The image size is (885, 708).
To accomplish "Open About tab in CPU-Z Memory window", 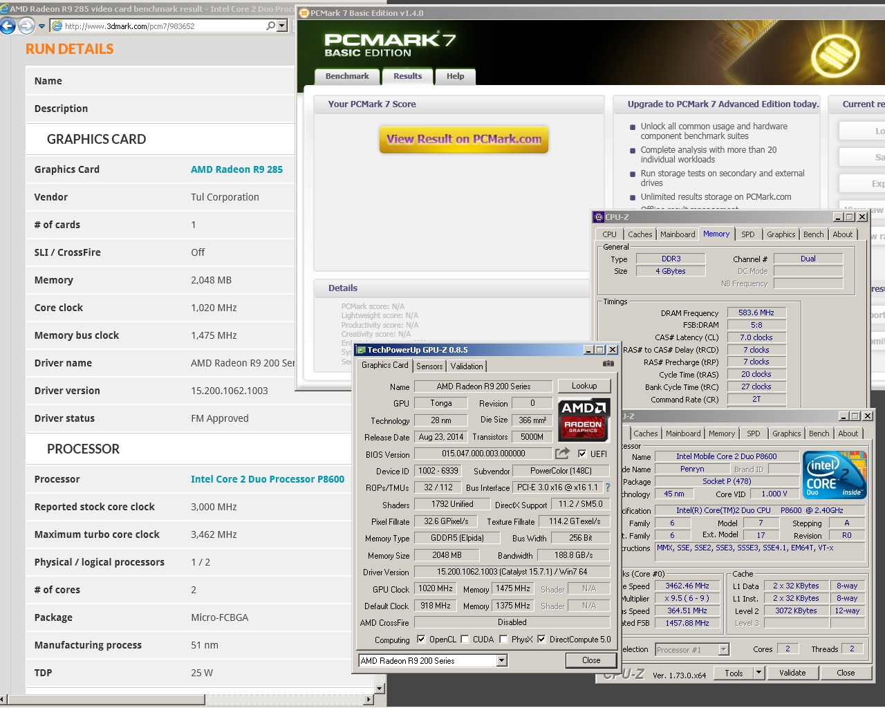I will [x=843, y=234].
